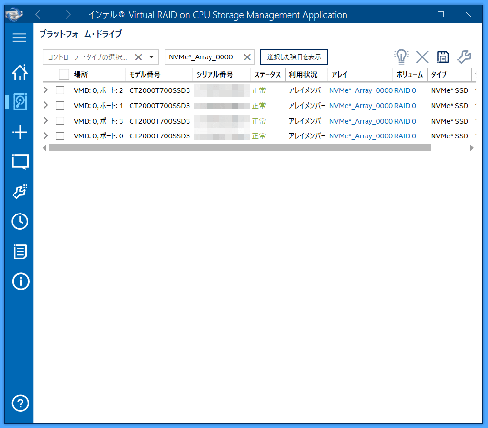This screenshot has width=488, height=428.
Task: Expand the VMD: 0, ポート: 0 row
Action: (x=46, y=135)
